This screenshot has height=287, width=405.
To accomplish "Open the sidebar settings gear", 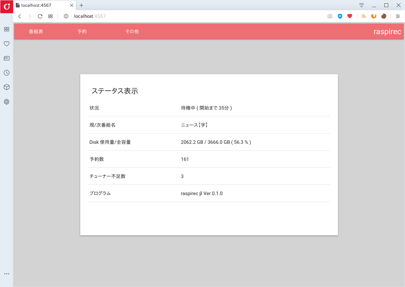I will 6,102.
